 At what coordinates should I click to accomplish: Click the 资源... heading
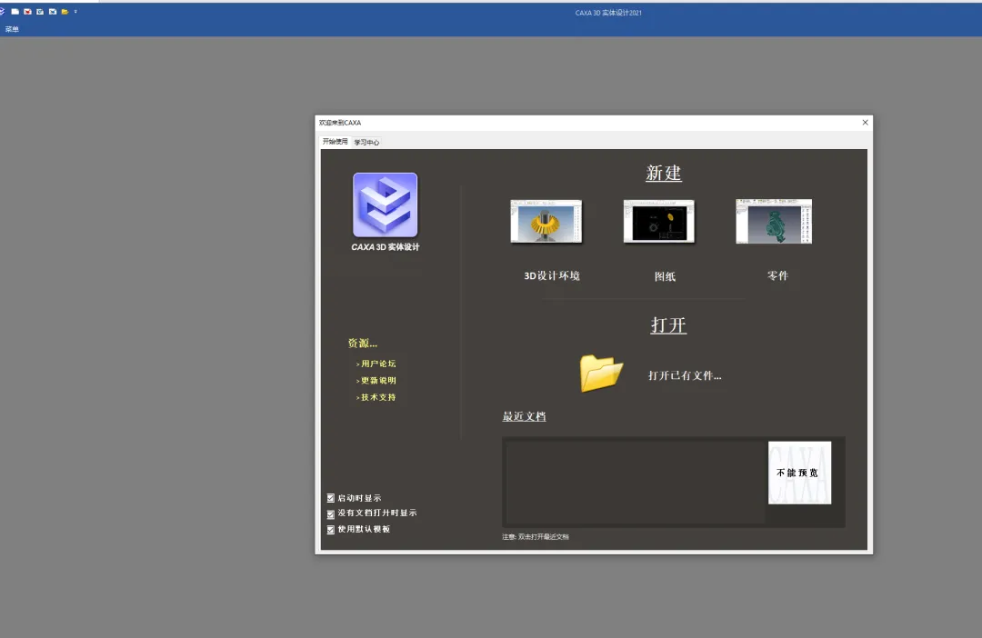point(363,344)
